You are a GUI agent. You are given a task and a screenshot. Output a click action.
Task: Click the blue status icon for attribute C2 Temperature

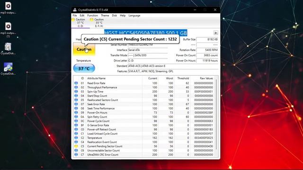pos(76,138)
